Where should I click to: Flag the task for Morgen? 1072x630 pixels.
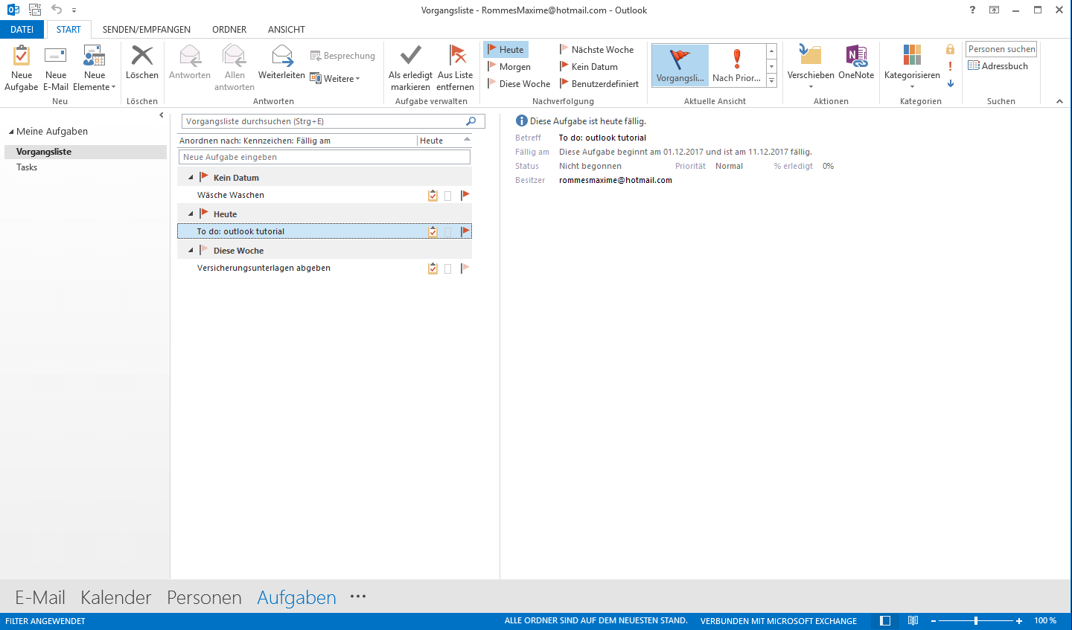click(508, 66)
